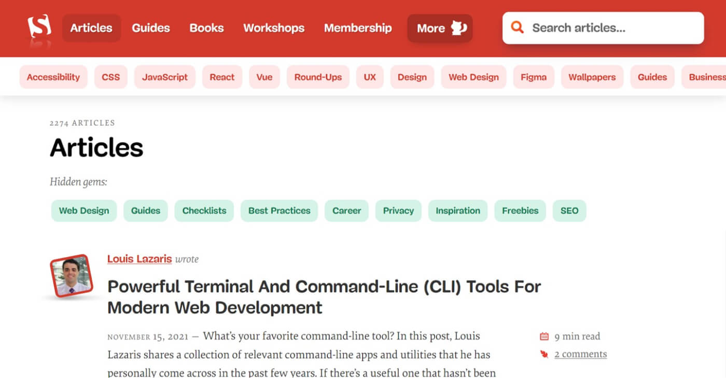
Task: Open the 2 comments link
Action: tap(580, 354)
